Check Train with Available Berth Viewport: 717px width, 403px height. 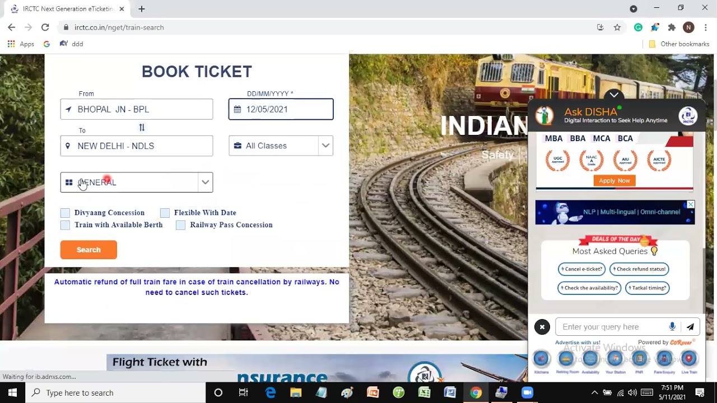click(65, 225)
